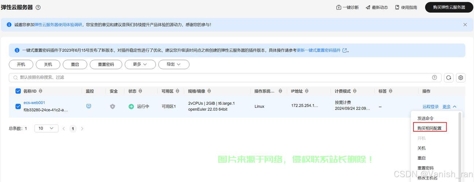
Task: Open the 弹性云服务器使用体验调研 link
Action: [x=58, y=25]
